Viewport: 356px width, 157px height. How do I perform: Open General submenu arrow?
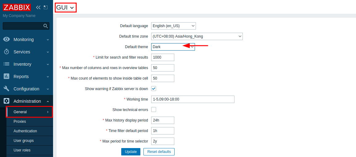click(x=48, y=112)
